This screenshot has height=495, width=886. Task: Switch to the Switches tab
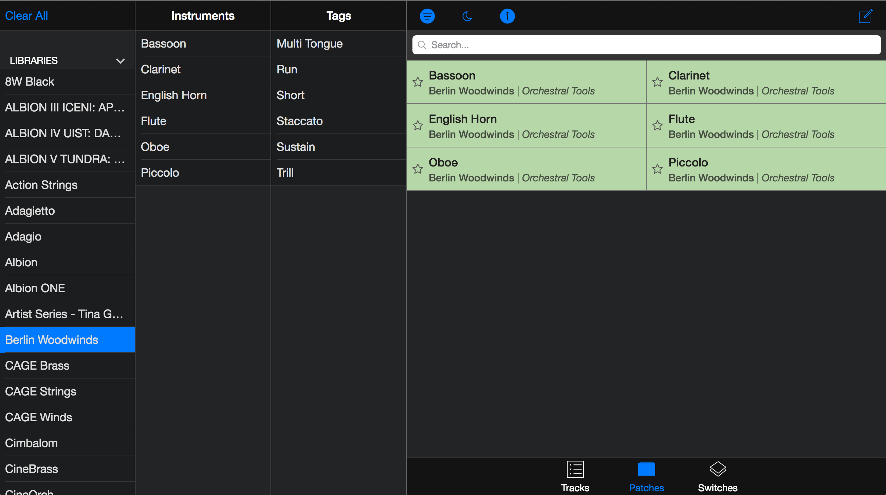point(718,476)
